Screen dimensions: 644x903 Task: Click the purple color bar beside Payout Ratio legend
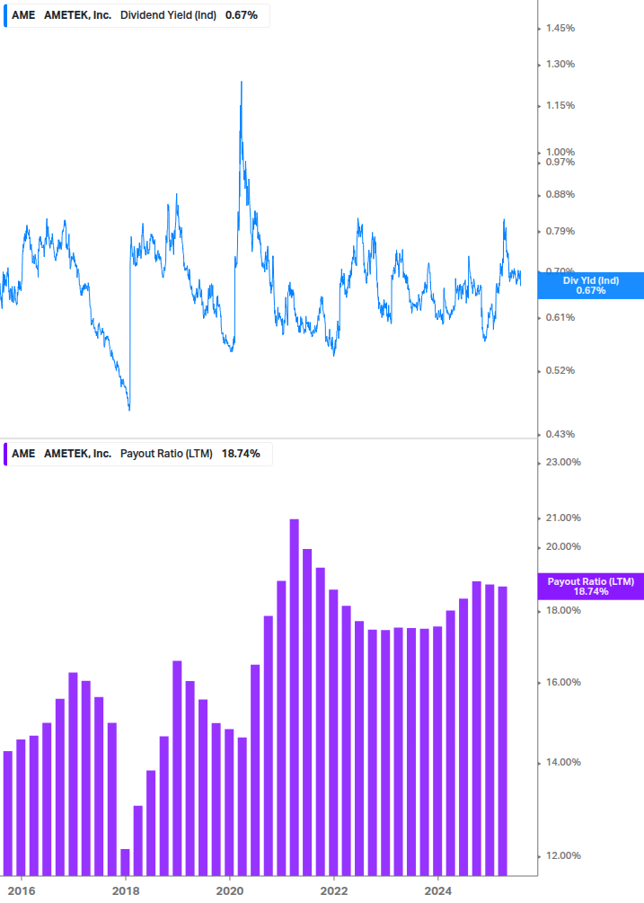coord(5,454)
